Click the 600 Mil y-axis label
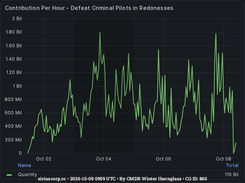This screenshot has height=183, width=245. (x=13, y=113)
